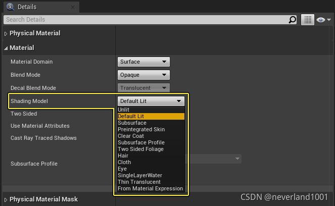Click the Decal Blend Mode label
The height and width of the screenshot is (206, 335).
(33, 88)
